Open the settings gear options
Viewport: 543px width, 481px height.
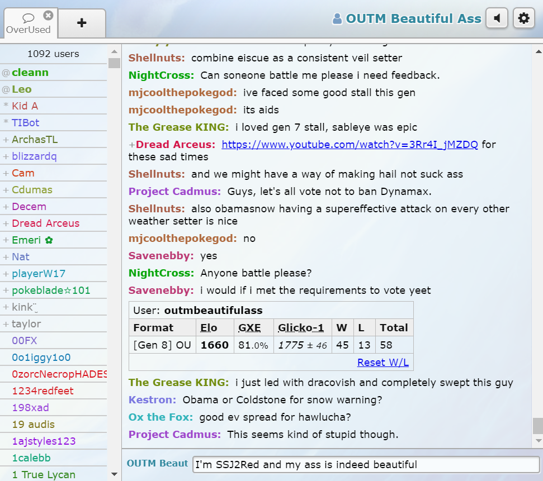(x=523, y=18)
